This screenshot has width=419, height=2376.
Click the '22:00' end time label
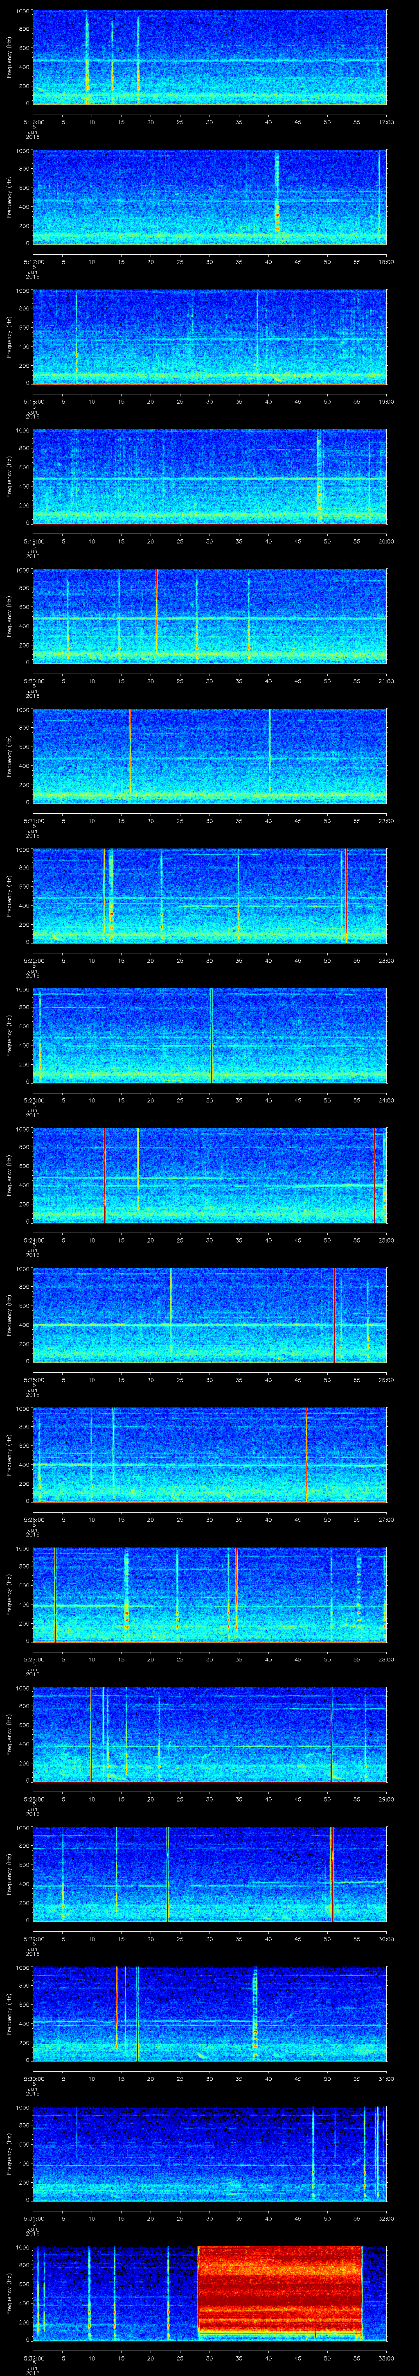coord(387,821)
